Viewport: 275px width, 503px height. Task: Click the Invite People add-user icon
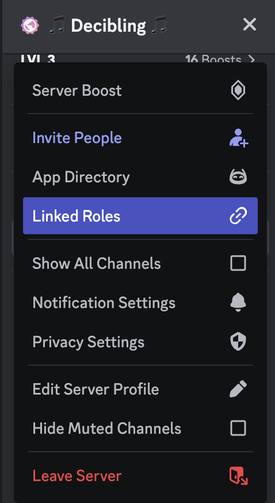(x=239, y=138)
